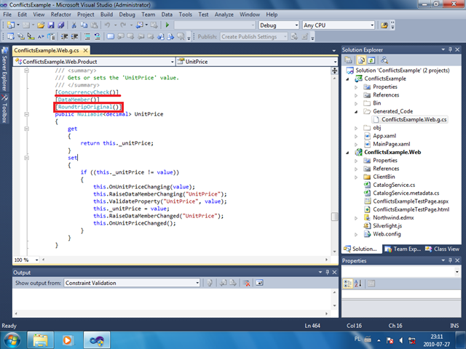Start debugging with the green play icon
Viewport: 466px width, 349px height.
point(167,25)
